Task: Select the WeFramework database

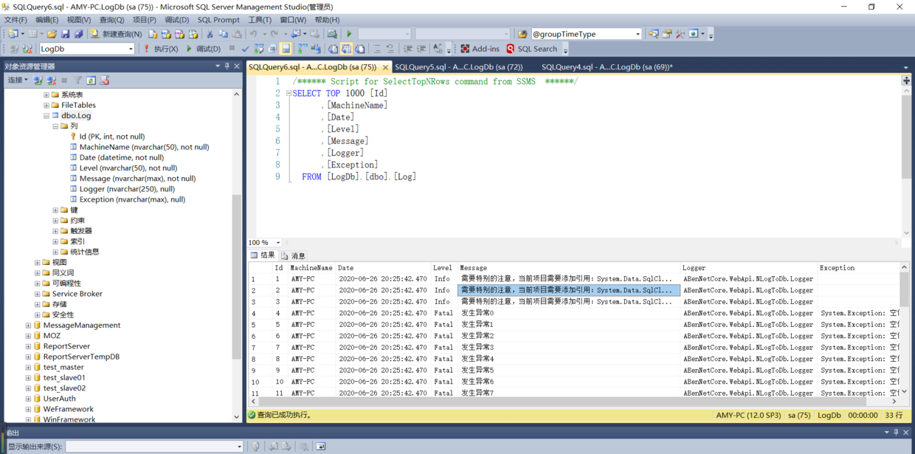Action: click(x=68, y=409)
